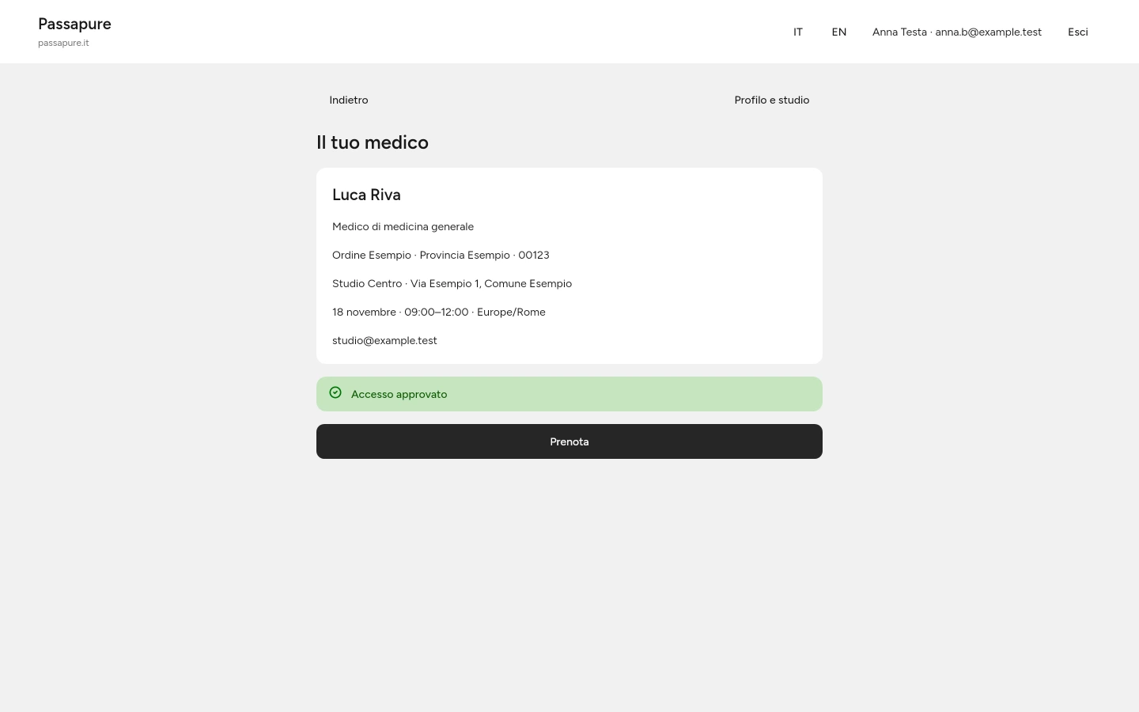Image resolution: width=1139 pixels, height=712 pixels.
Task: Click the passapure.it domain text
Action: tap(63, 43)
